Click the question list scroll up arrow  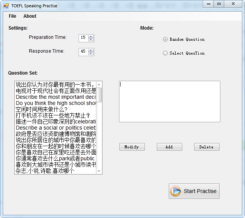tap(99, 85)
